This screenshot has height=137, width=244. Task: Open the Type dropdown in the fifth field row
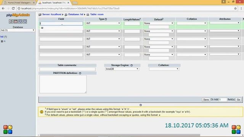(x=103, y=55)
